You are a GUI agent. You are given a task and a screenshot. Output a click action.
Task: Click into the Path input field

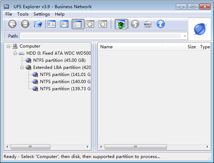pos(101,36)
